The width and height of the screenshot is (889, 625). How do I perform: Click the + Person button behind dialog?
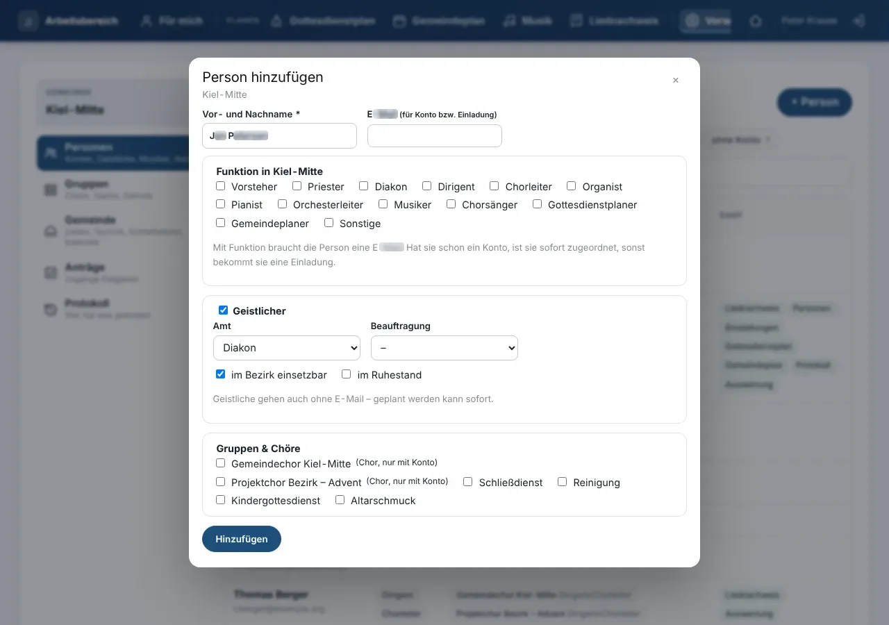point(814,102)
